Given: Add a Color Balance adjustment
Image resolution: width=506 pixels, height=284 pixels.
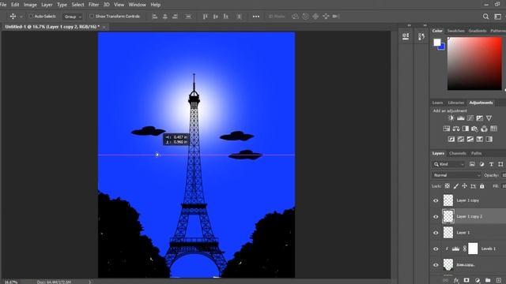Looking at the screenshot, I should [x=456, y=129].
